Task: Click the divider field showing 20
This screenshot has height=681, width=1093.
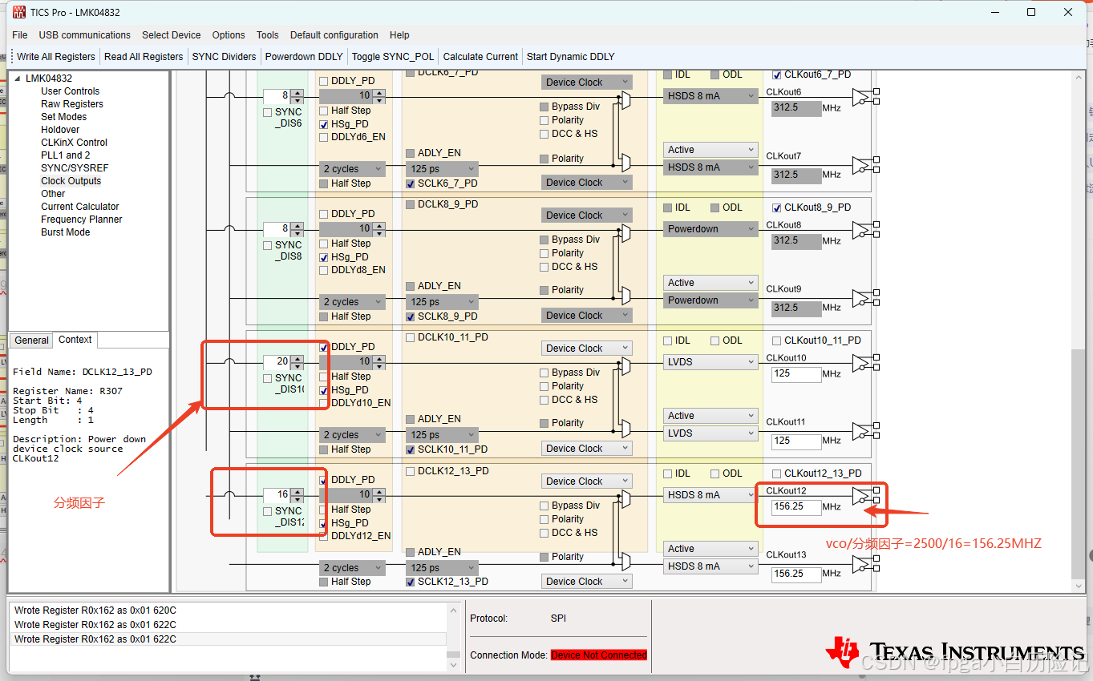Action: pyautogui.click(x=277, y=361)
